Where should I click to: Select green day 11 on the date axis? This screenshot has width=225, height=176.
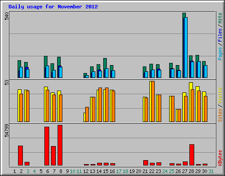tap(79, 171)
